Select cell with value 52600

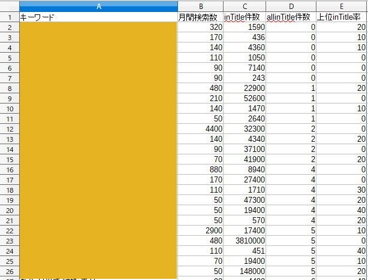245,98
